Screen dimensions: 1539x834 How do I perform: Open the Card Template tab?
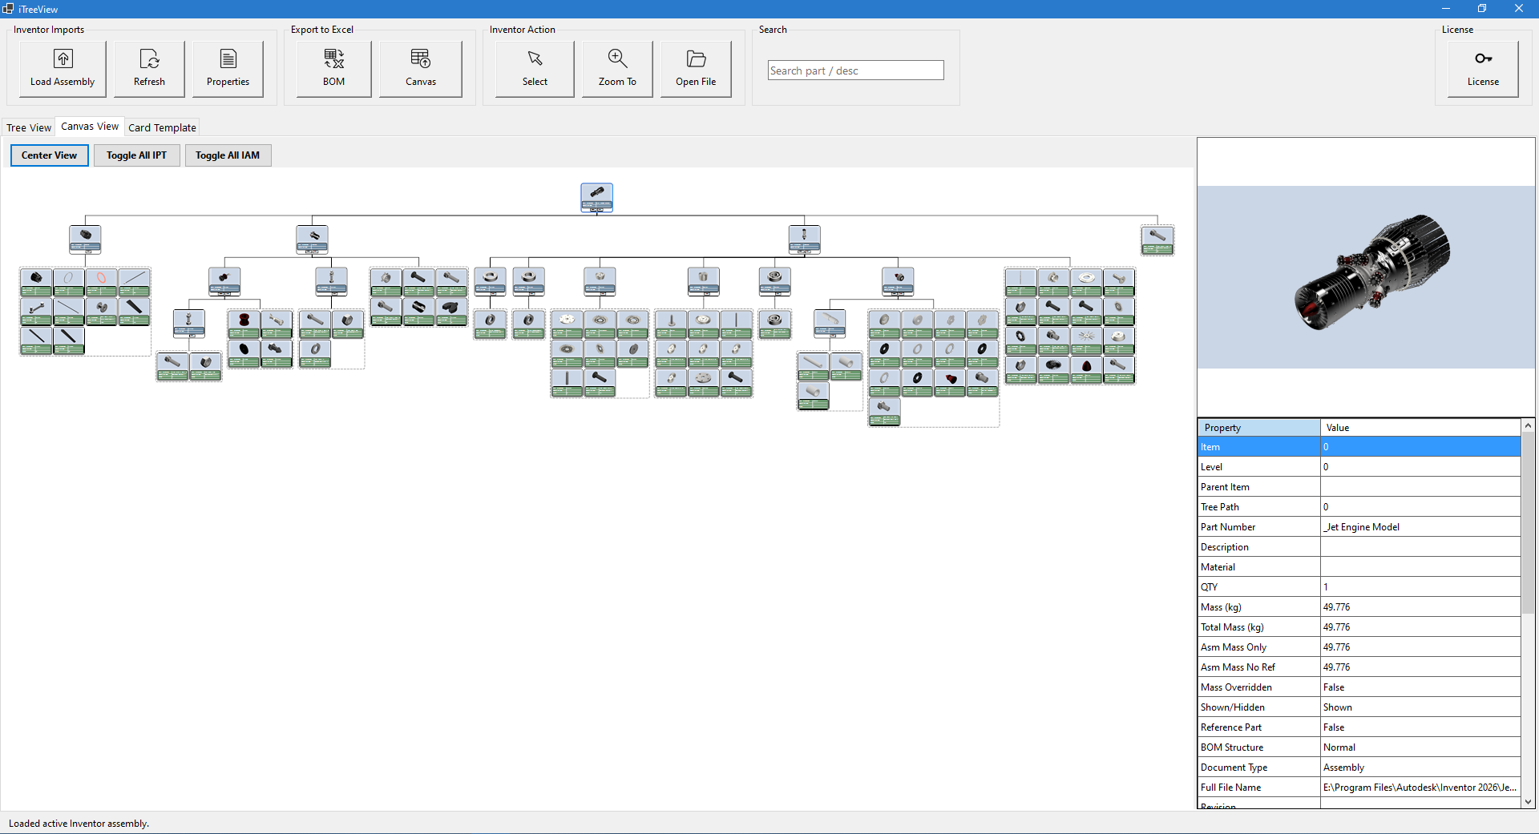162,127
